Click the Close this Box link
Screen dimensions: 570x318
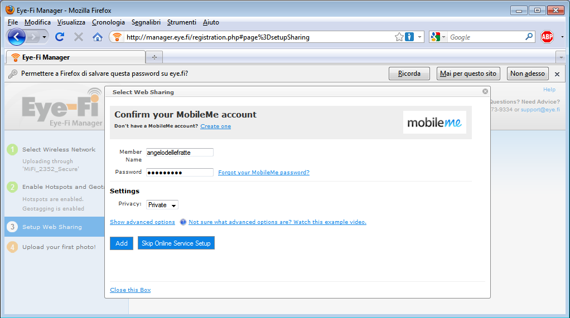pos(130,290)
